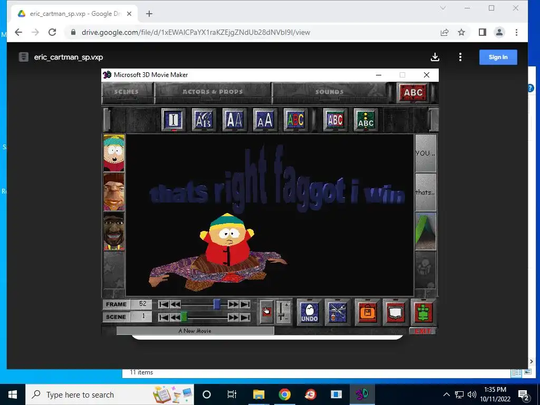The image size is (540, 405).
Task: Open Chrome tab search chevron
Action: tap(443, 8)
